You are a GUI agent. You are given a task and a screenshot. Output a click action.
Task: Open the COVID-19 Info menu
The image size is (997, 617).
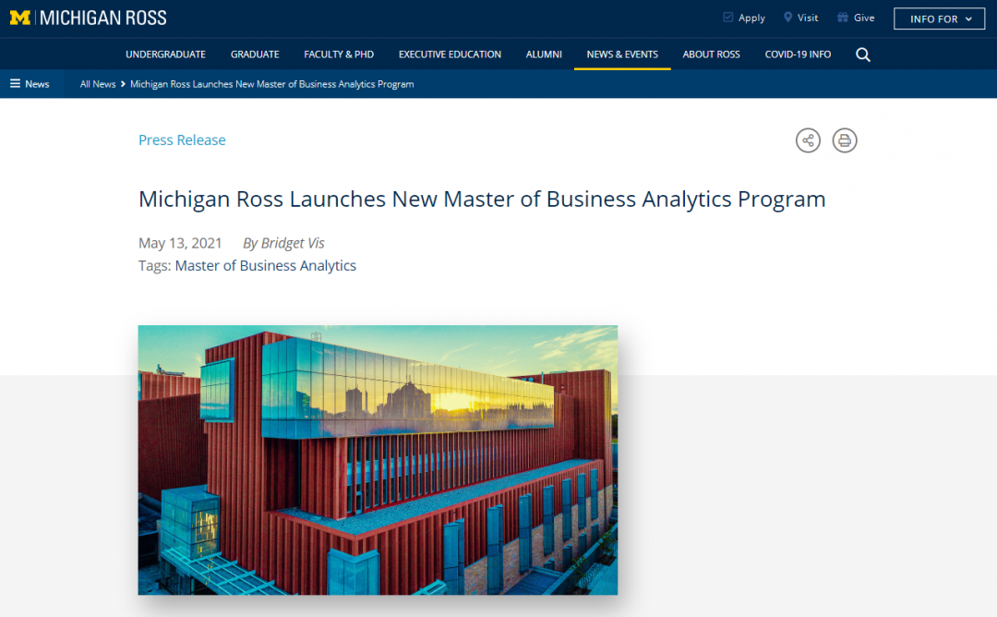point(798,54)
